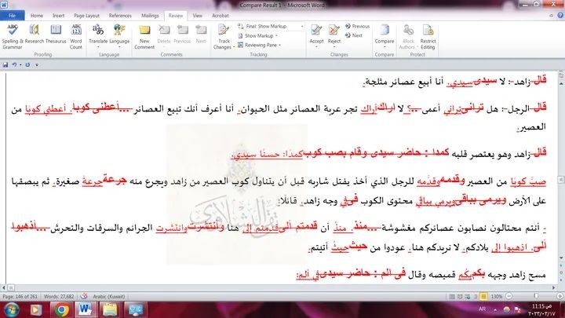Image resolution: width=565 pixels, height=318 pixels.
Task: Click the Windows Start button
Action: (x=12, y=310)
